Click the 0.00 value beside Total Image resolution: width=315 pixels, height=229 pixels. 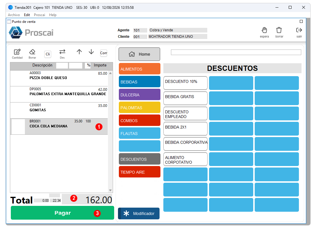tap(46, 201)
